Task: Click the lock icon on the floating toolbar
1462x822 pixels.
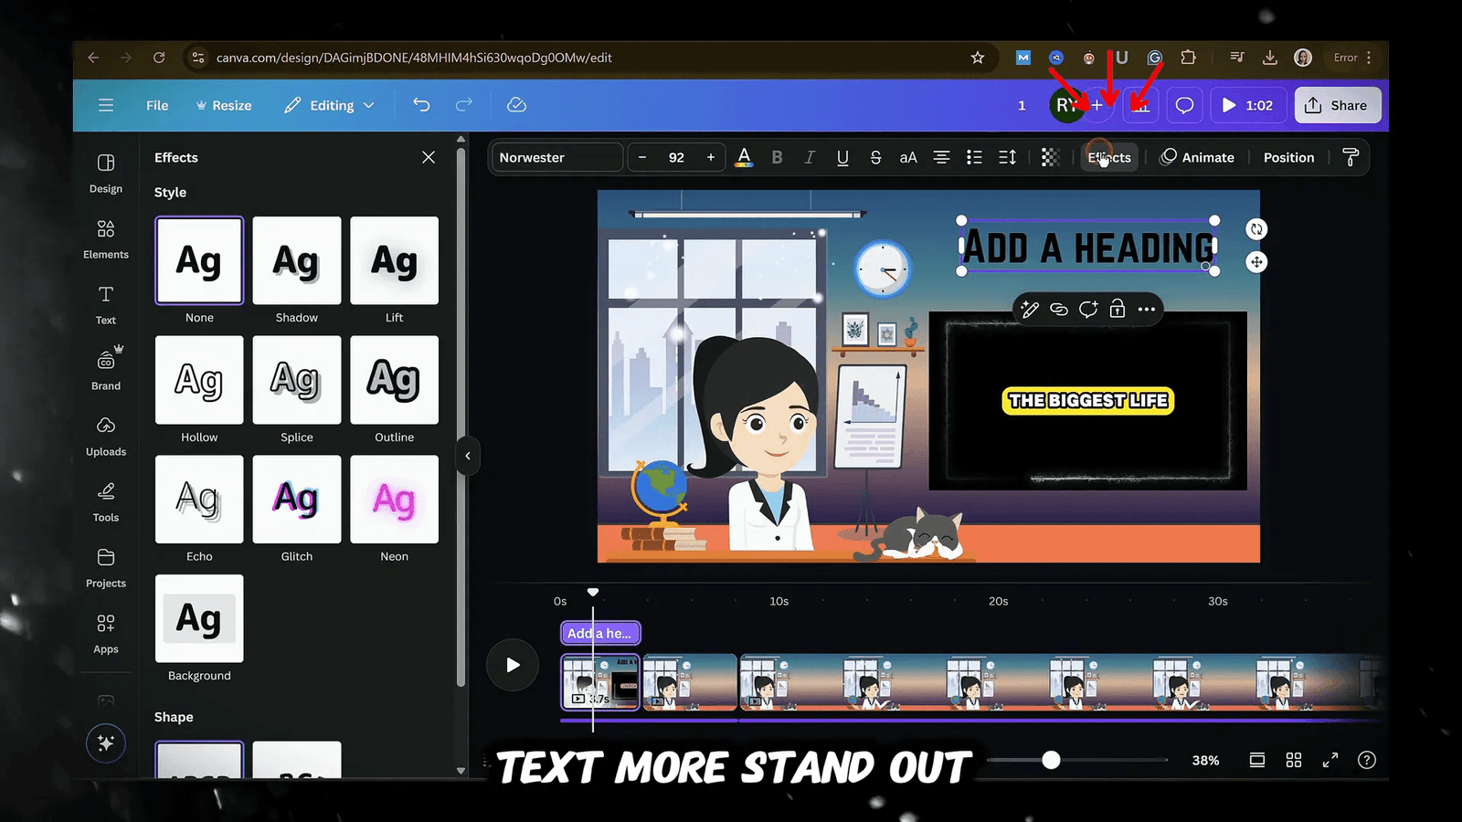Action: coord(1117,310)
